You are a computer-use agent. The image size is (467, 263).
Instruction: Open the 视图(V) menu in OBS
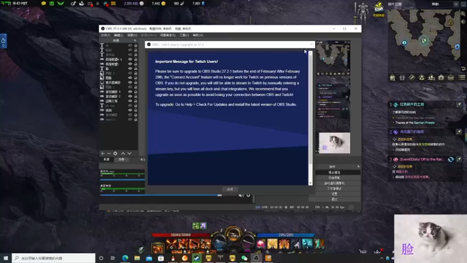coord(132,35)
